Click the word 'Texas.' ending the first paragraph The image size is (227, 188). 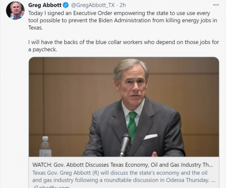(35, 28)
